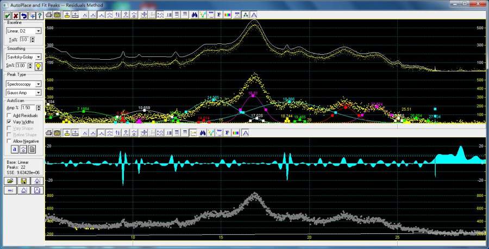Click the yellow peak label 18.744
This screenshot has width=489, height=249.
[286, 116]
